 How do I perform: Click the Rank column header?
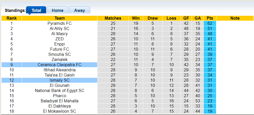pos(12,18)
